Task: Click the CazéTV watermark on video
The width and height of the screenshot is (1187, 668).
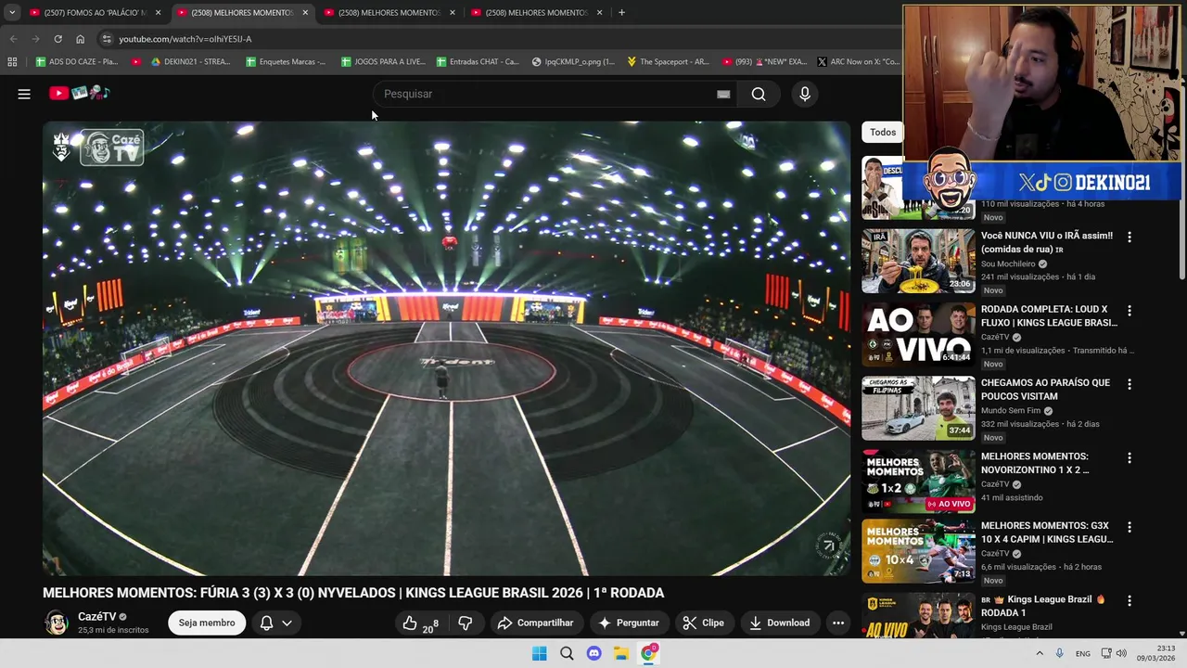Action: click(111, 148)
